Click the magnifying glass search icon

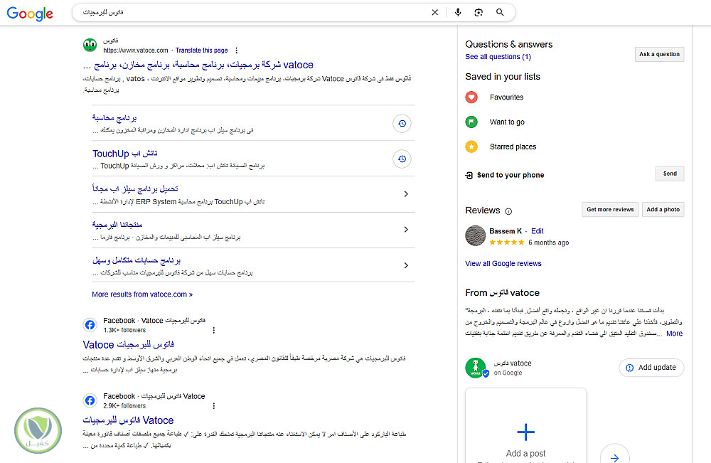[501, 13]
